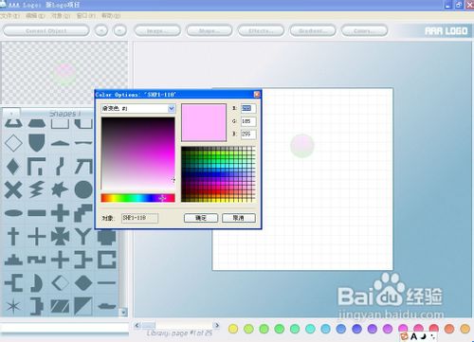Choose the Maltese cross shape
This screenshot has height=342, width=474.
(x=60, y=237)
